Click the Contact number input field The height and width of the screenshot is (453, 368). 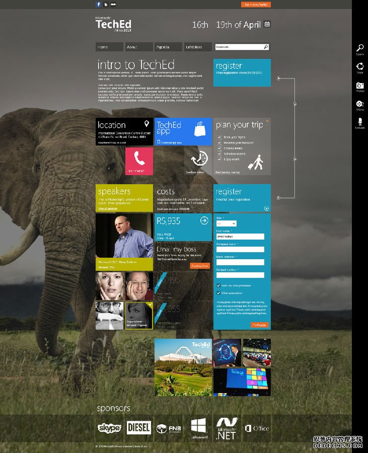(x=240, y=275)
